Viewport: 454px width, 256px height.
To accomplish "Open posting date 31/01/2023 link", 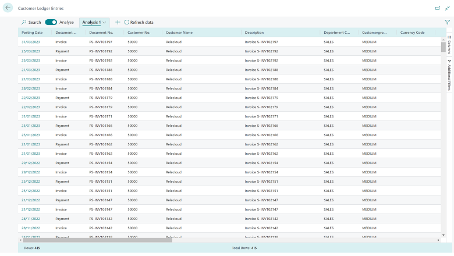I will click(x=31, y=116).
